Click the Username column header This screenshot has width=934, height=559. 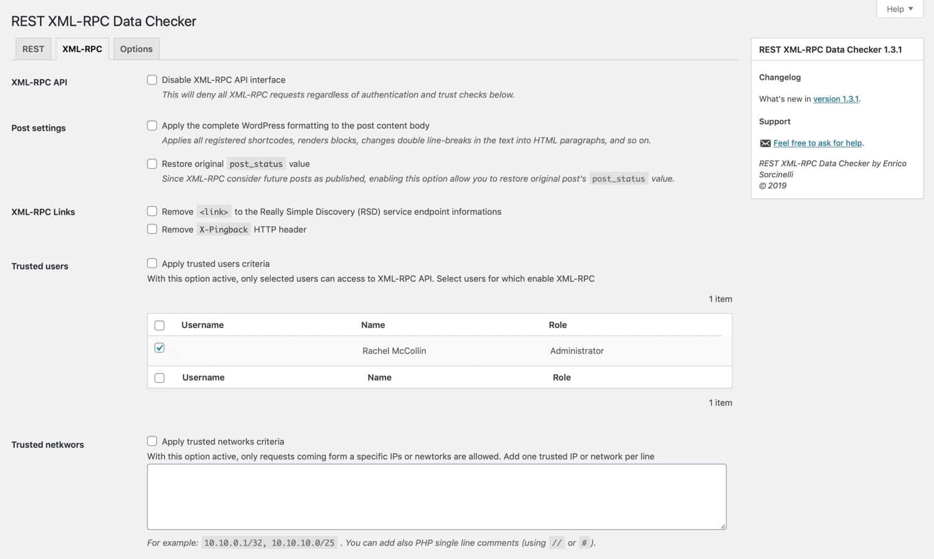pyautogui.click(x=202, y=324)
